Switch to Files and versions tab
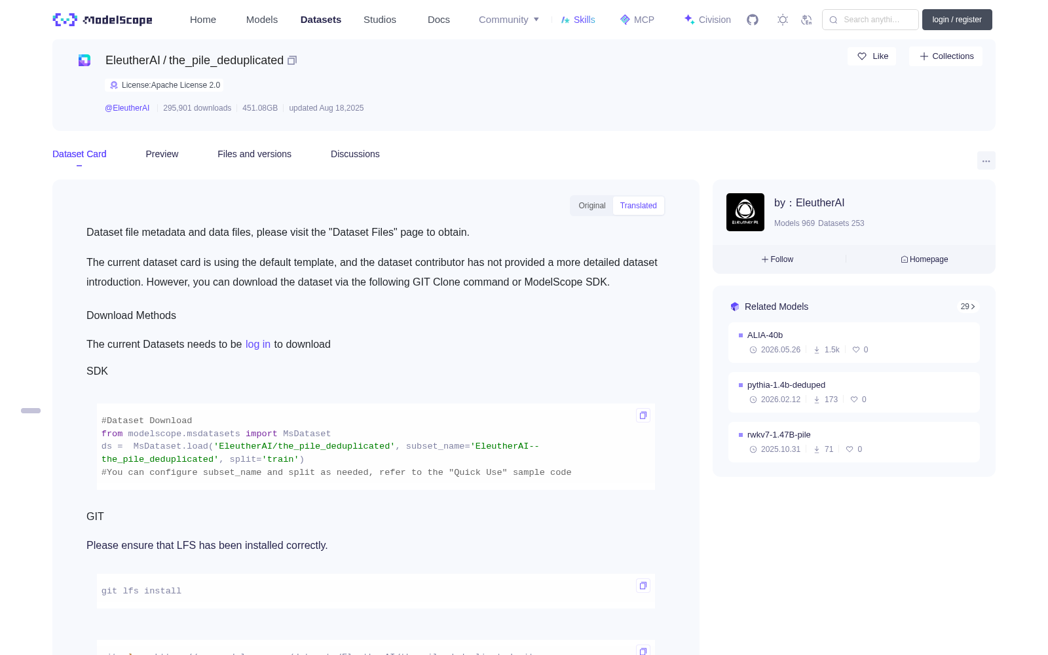Viewport: 1048px width, 655px height. click(254, 154)
